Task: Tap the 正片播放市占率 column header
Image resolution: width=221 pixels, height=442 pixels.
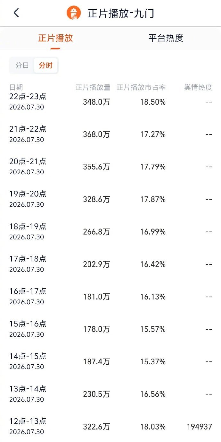Action: point(141,87)
